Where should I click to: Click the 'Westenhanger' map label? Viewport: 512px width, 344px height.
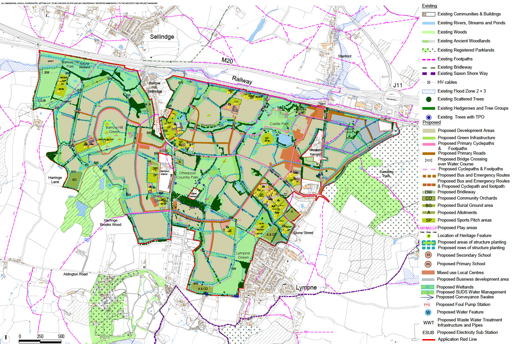click(x=316, y=152)
